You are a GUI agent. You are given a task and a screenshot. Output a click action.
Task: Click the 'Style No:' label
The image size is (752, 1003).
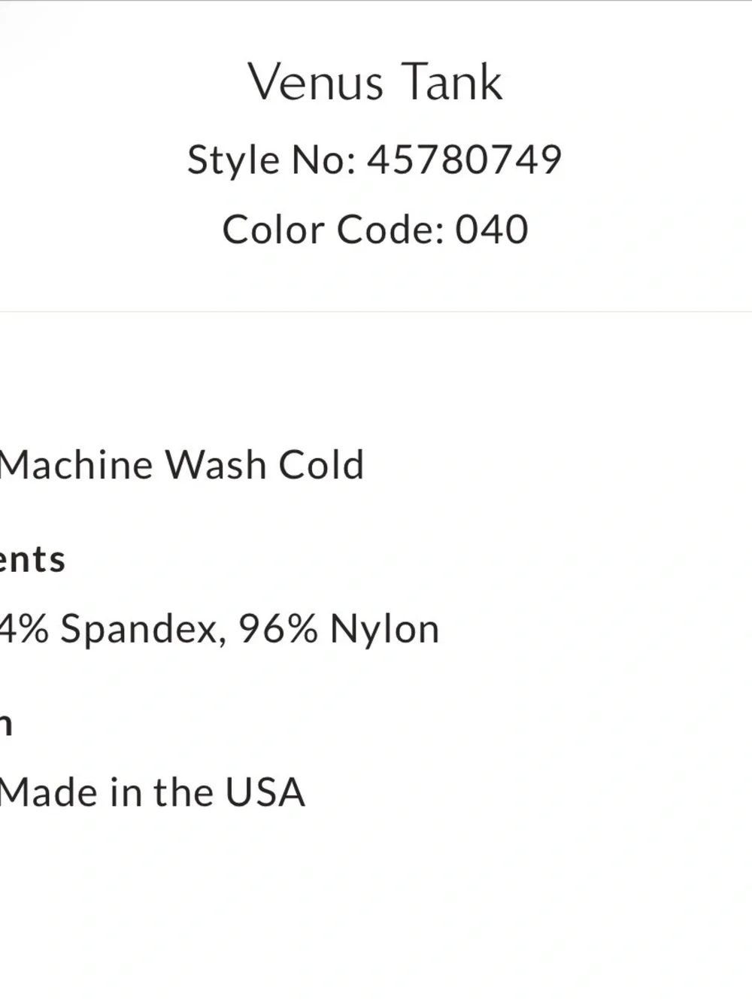click(x=271, y=160)
